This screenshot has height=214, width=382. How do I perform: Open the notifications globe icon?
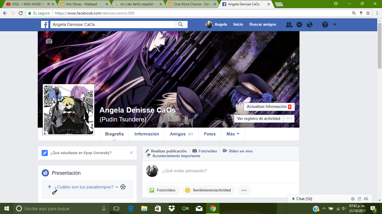[x=310, y=25]
